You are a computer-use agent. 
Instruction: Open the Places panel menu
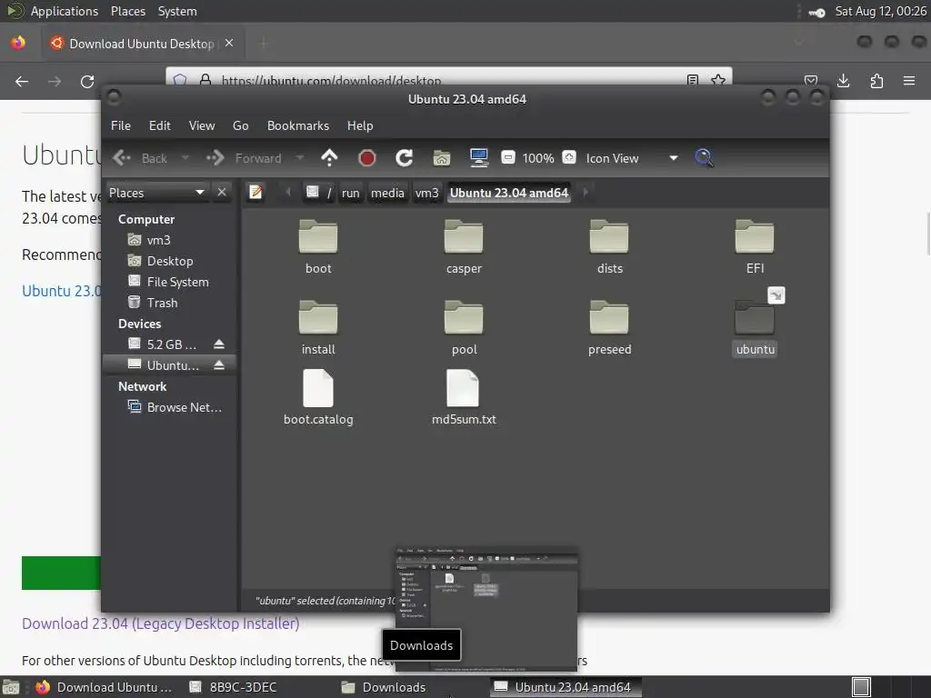127,11
